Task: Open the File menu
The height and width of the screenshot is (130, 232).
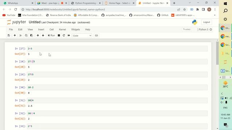Action: click(11, 30)
